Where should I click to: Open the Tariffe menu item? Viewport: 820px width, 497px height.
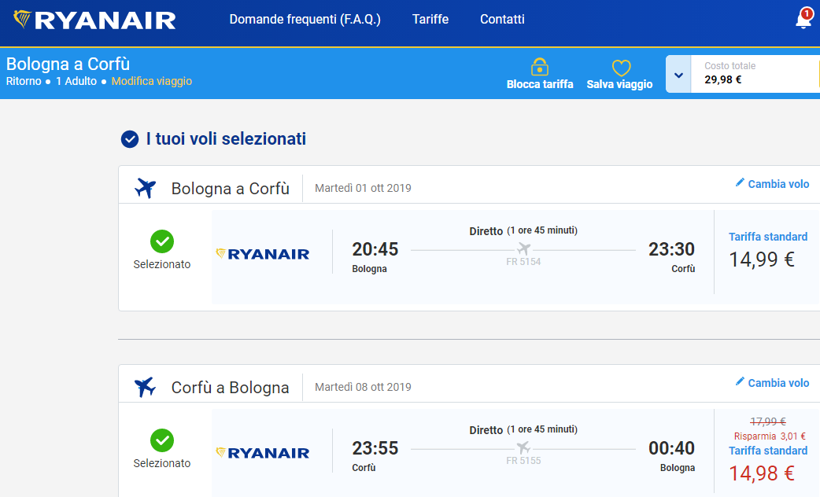[x=430, y=20]
